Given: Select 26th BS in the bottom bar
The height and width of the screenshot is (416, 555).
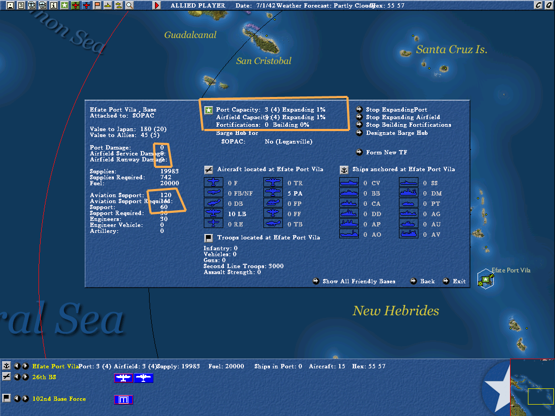Looking at the screenshot, I should click(44, 377).
